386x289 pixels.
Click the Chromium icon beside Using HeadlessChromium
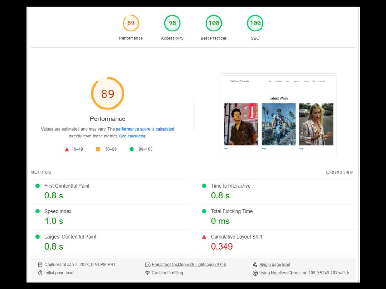[x=255, y=273]
